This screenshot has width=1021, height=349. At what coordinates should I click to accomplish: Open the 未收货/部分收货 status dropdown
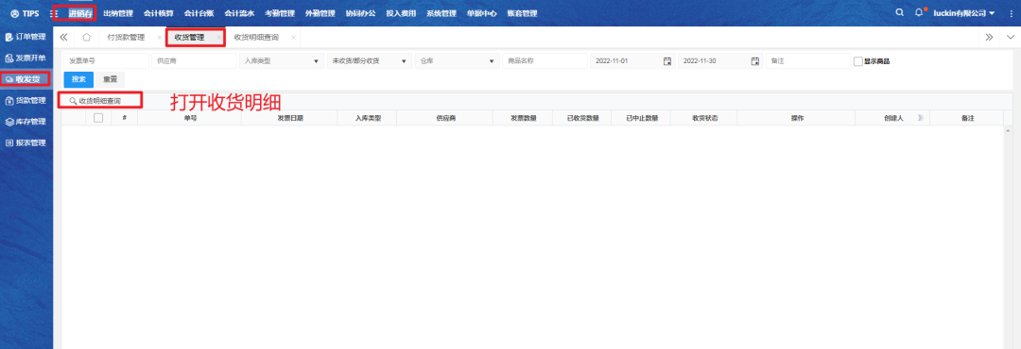[x=370, y=61]
